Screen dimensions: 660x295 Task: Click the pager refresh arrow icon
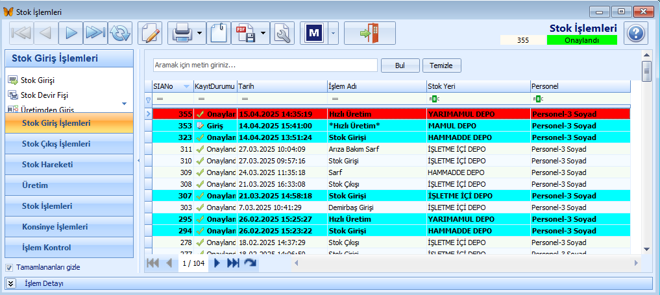tap(250, 263)
